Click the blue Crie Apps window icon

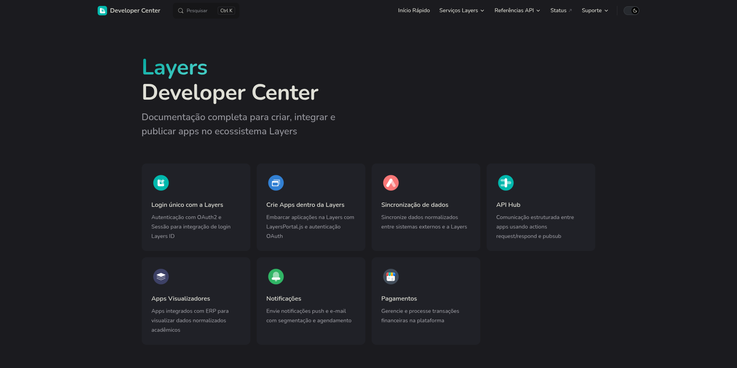276,183
